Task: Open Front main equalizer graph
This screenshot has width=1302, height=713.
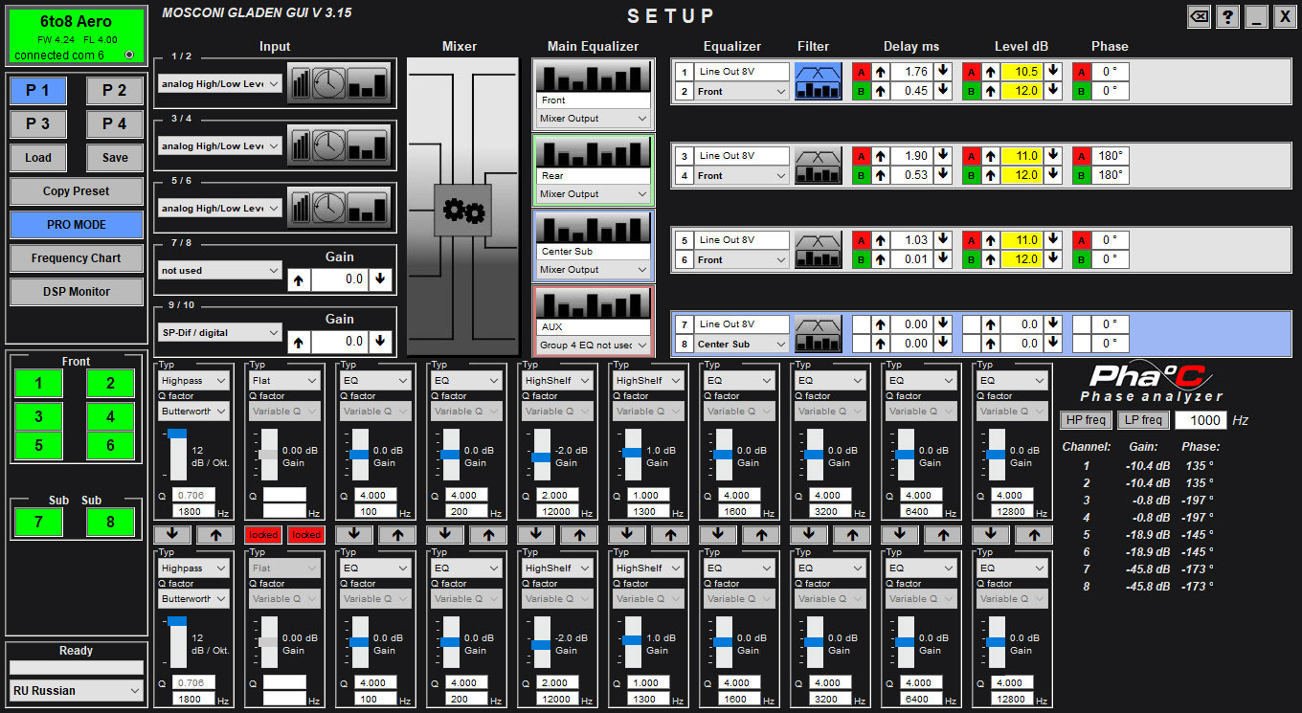Action: pos(593,77)
